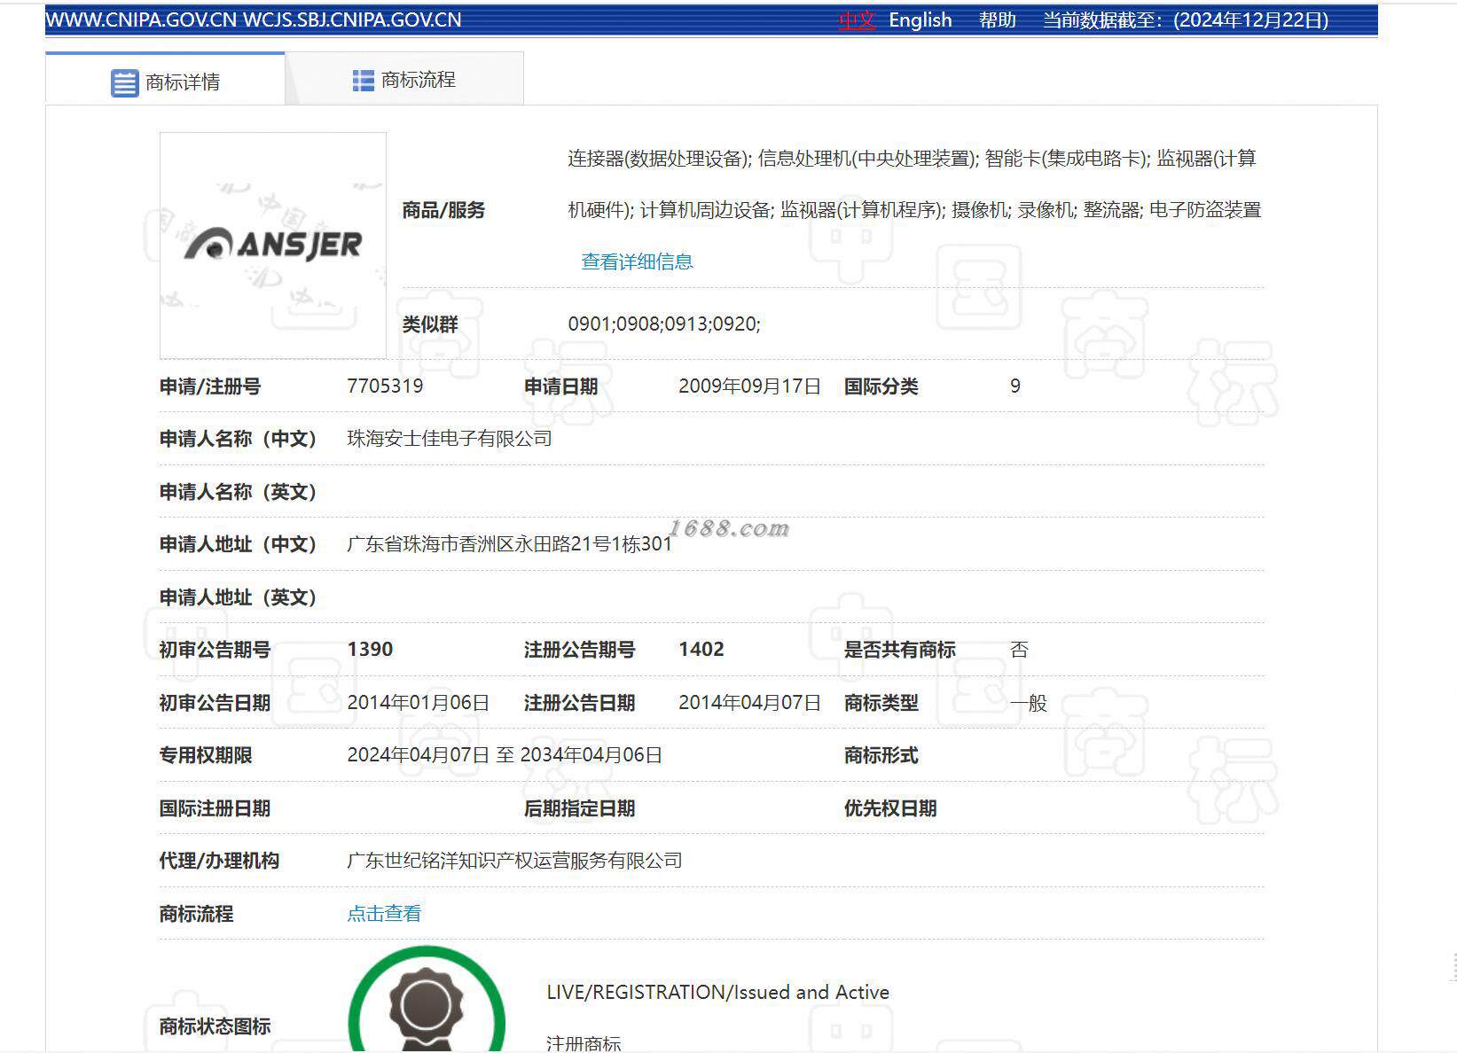The height and width of the screenshot is (1053, 1457).
Task: Click the 商标详情 document icon
Action: pos(124,82)
